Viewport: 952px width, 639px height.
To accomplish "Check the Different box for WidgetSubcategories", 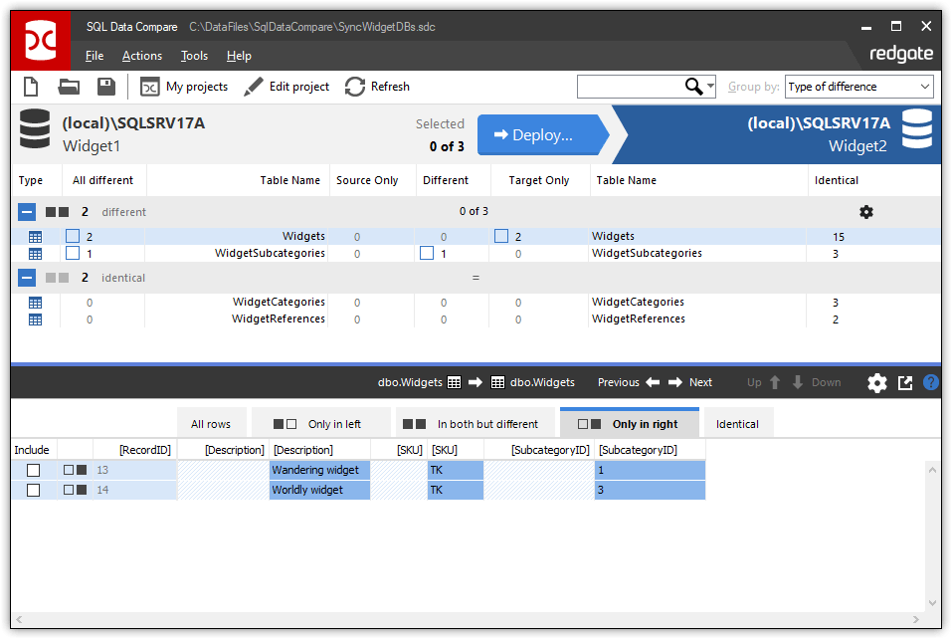I will pos(427,253).
